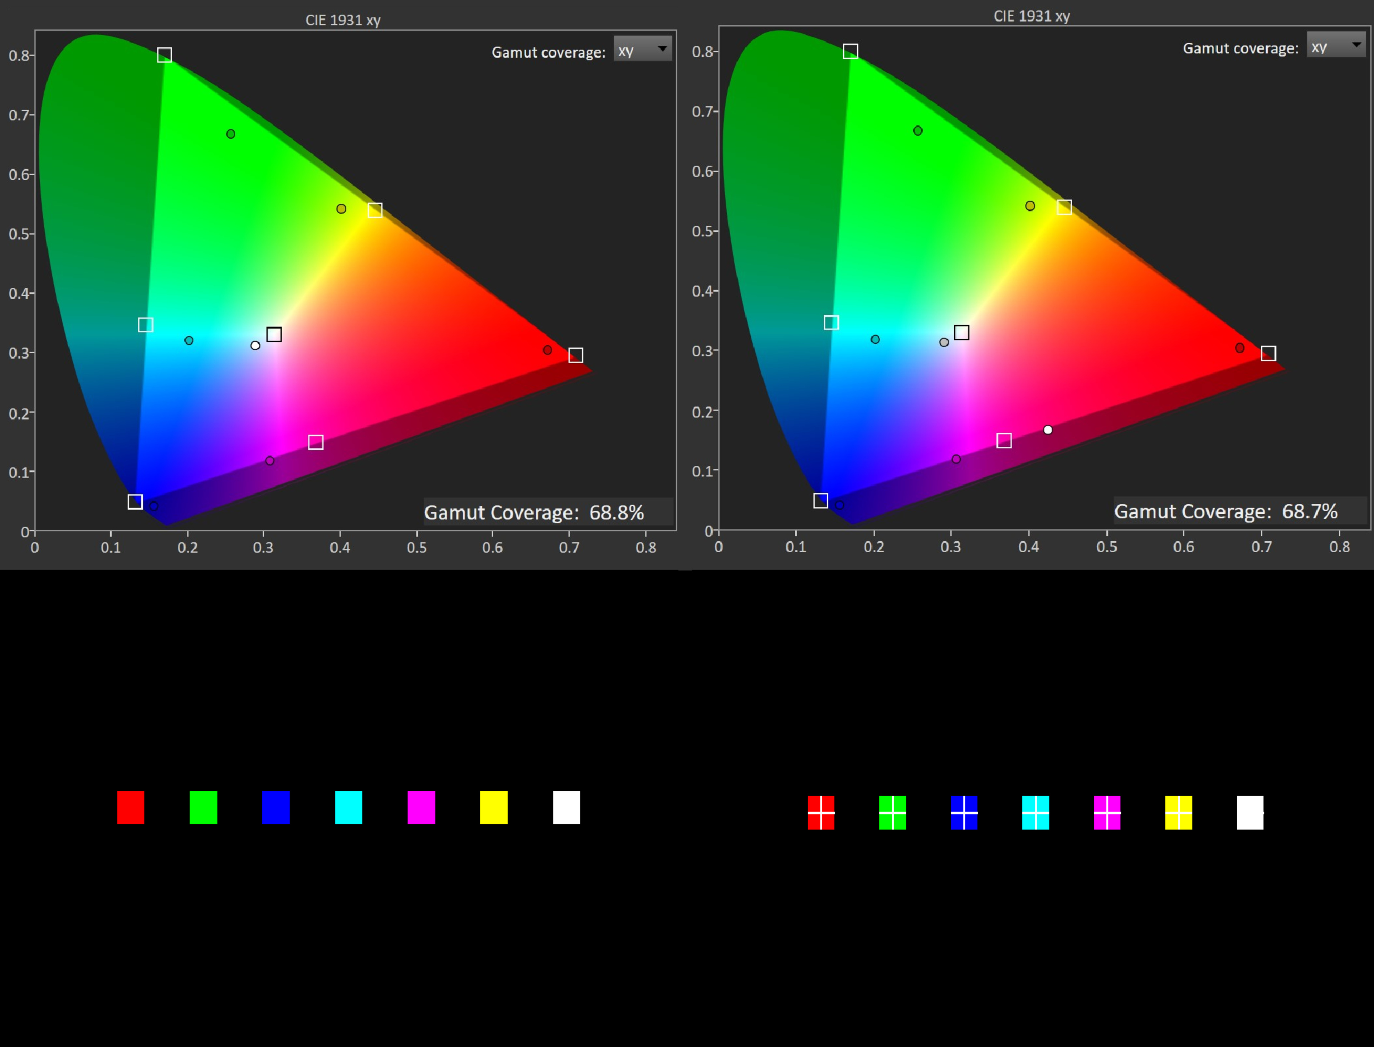Click measured green circle in right chart

coord(918,131)
